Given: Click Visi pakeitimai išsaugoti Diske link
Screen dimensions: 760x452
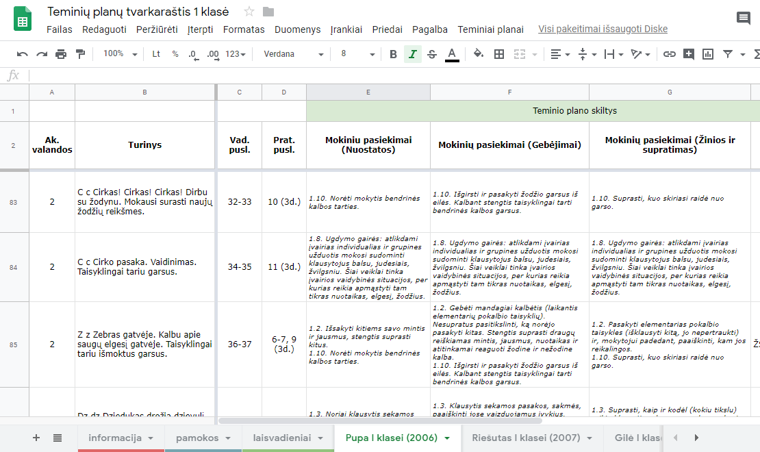Looking at the screenshot, I should click(603, 29).
